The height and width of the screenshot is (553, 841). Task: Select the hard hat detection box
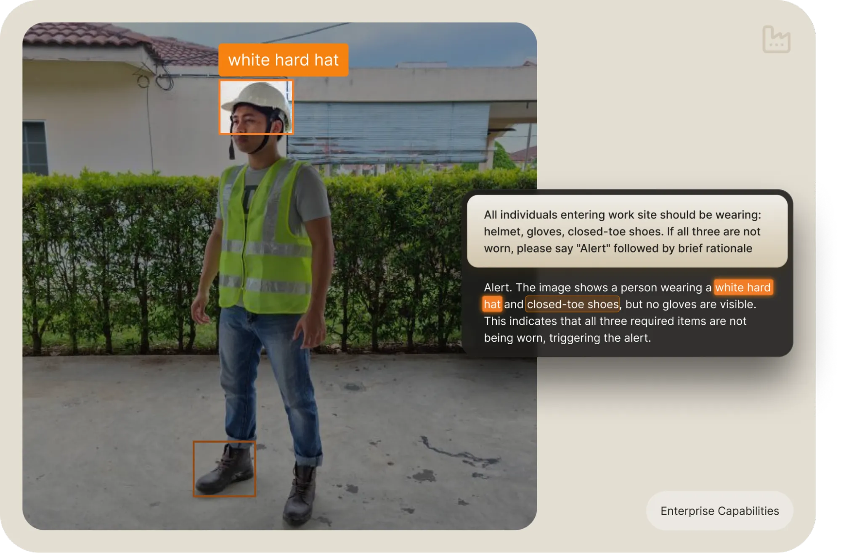(x=256, y=107)
